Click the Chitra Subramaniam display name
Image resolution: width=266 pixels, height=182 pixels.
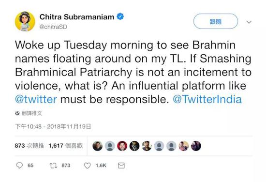click(x=77, y=17)
